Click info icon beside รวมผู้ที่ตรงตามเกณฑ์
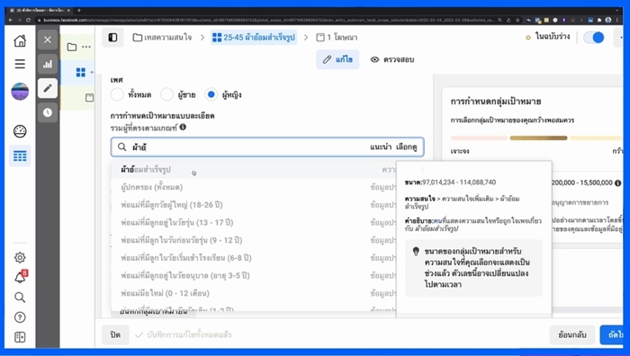 [183, 128]
